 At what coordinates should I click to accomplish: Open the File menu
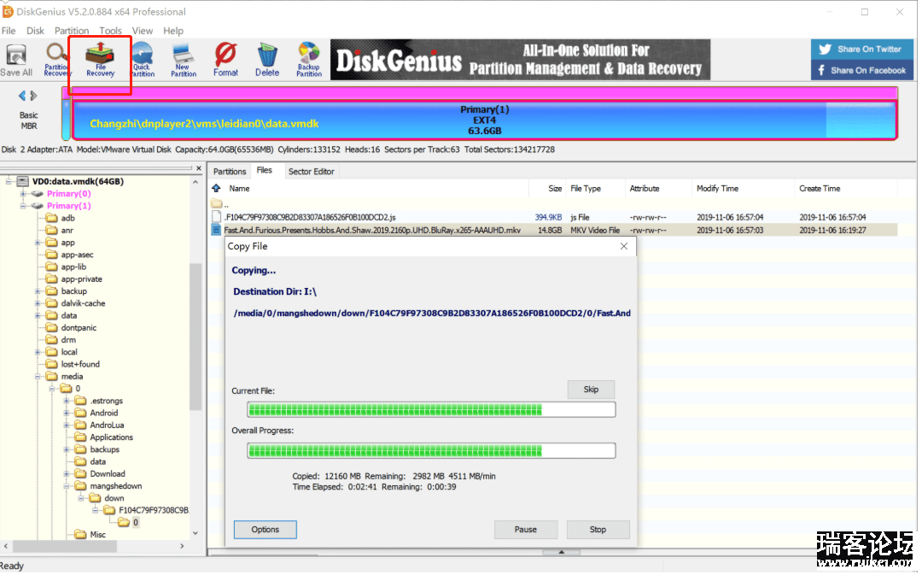tap(9, 31)
